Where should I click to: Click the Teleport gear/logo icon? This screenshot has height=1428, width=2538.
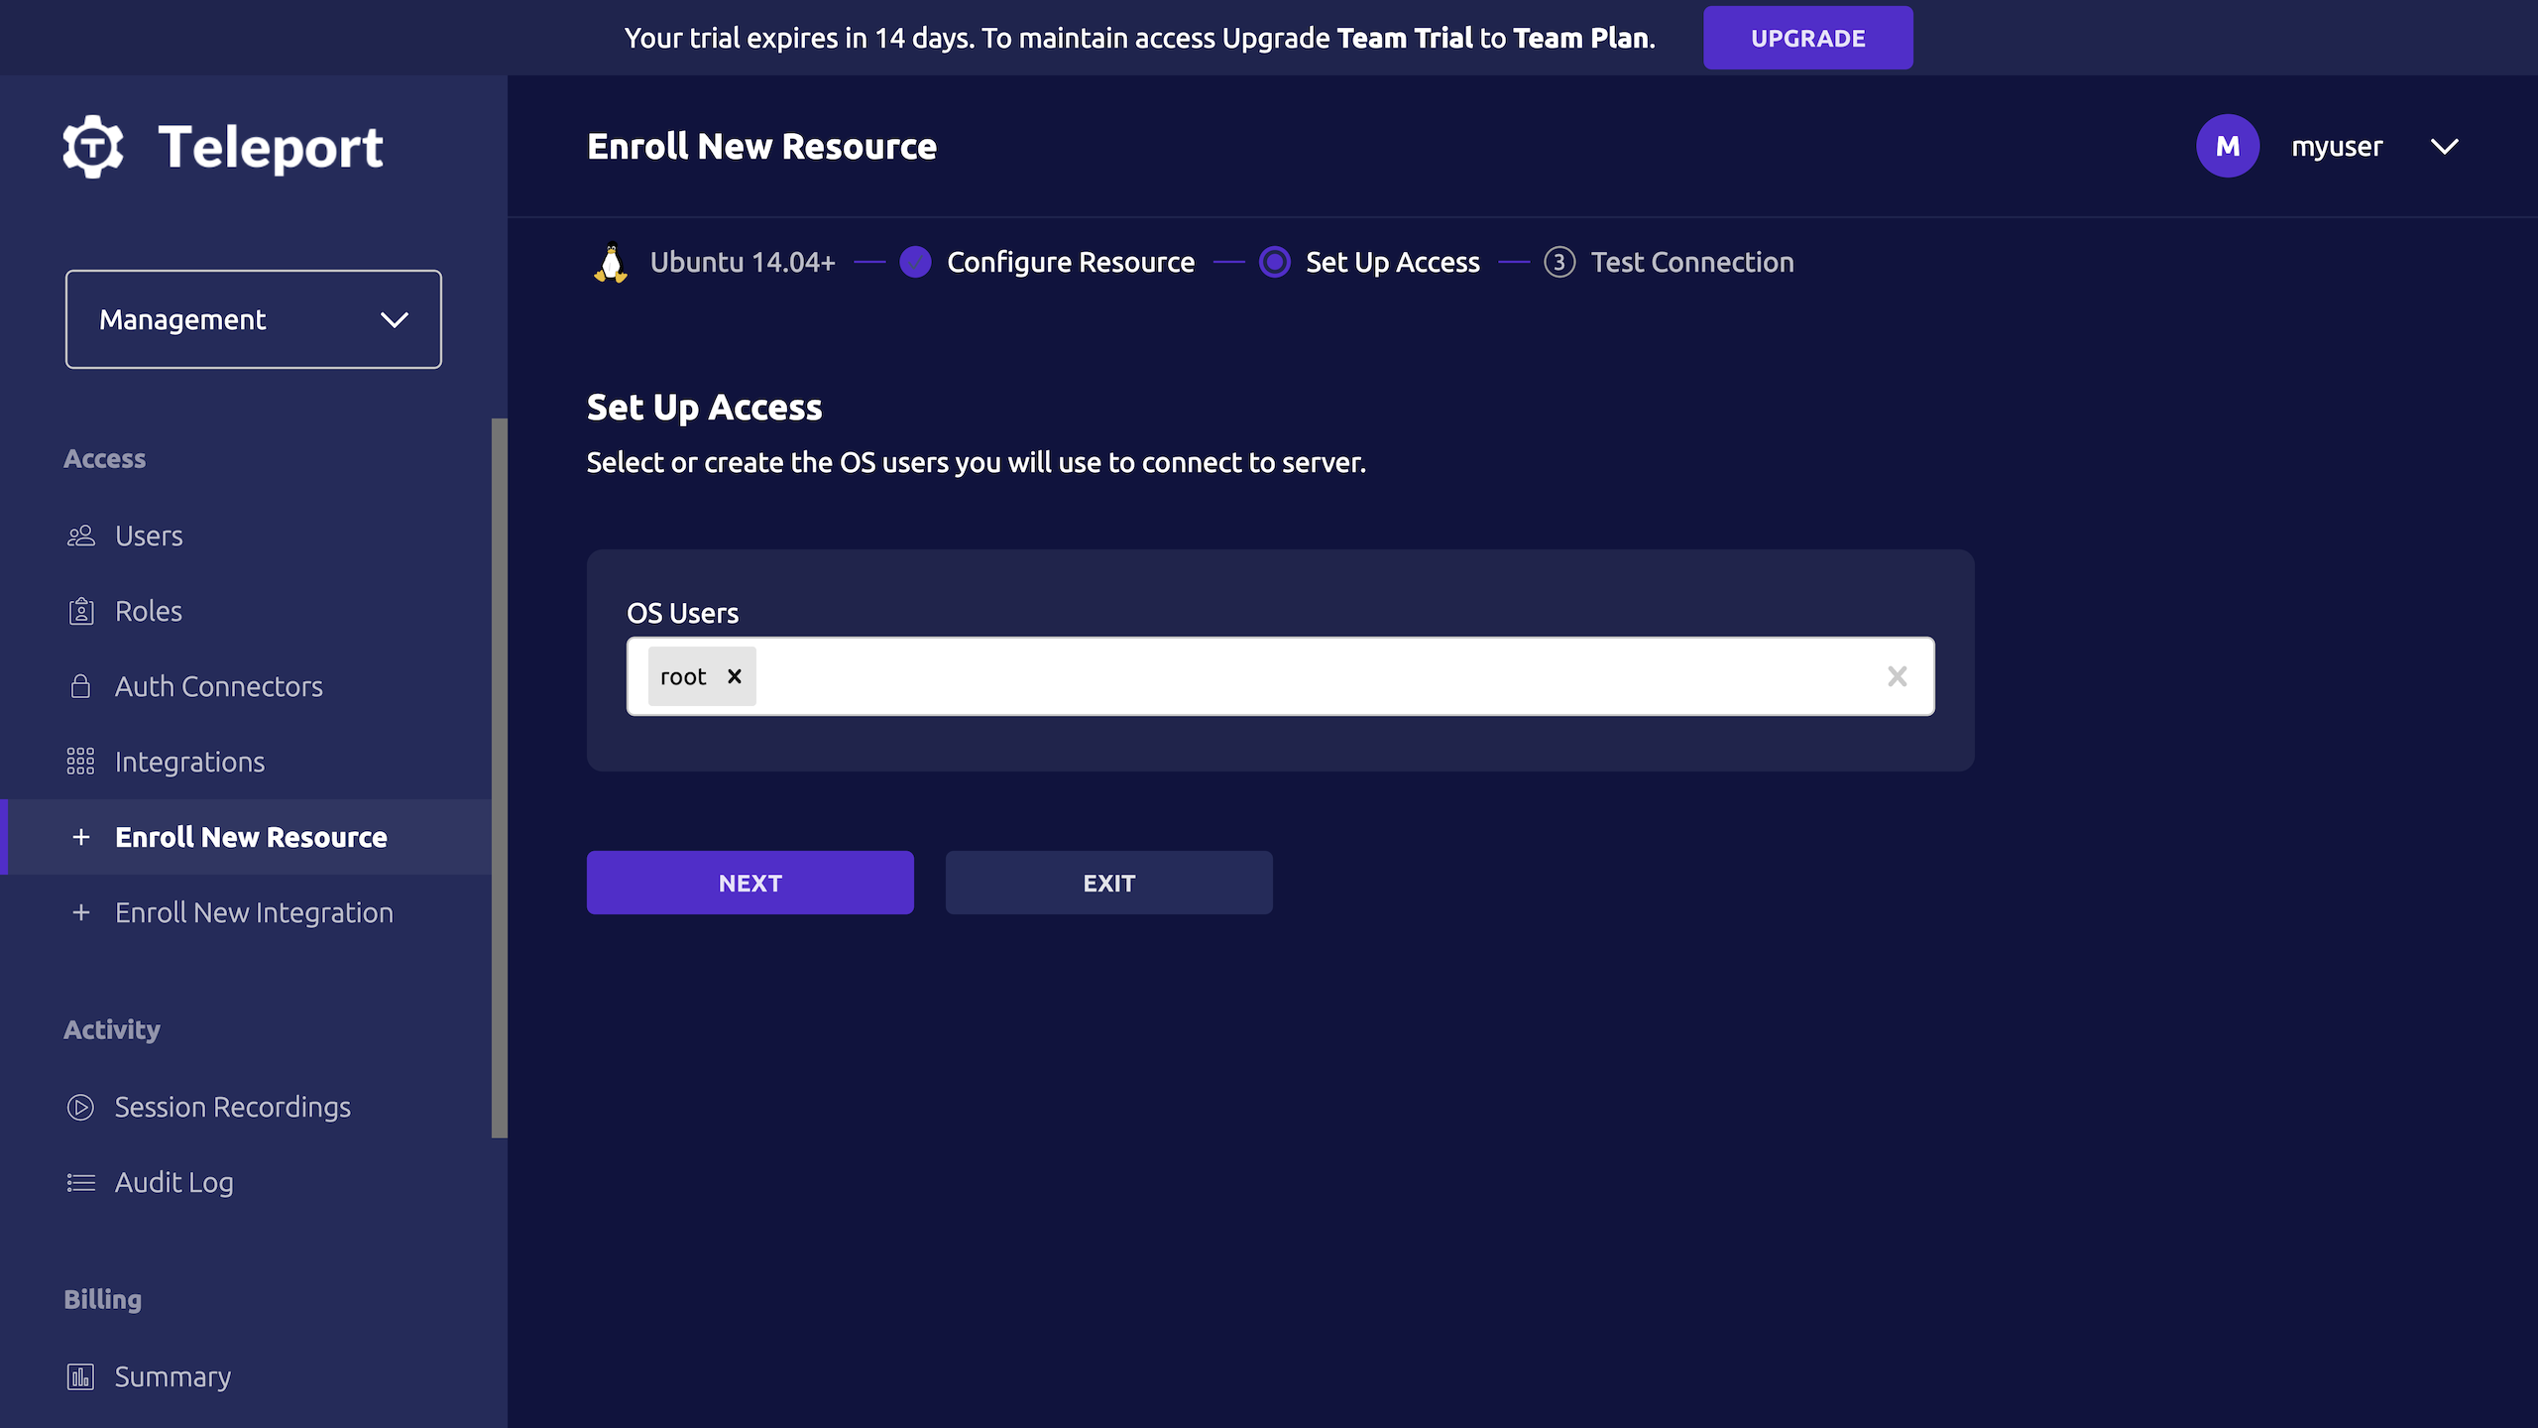pyautogui.click(x=92, y=147)
